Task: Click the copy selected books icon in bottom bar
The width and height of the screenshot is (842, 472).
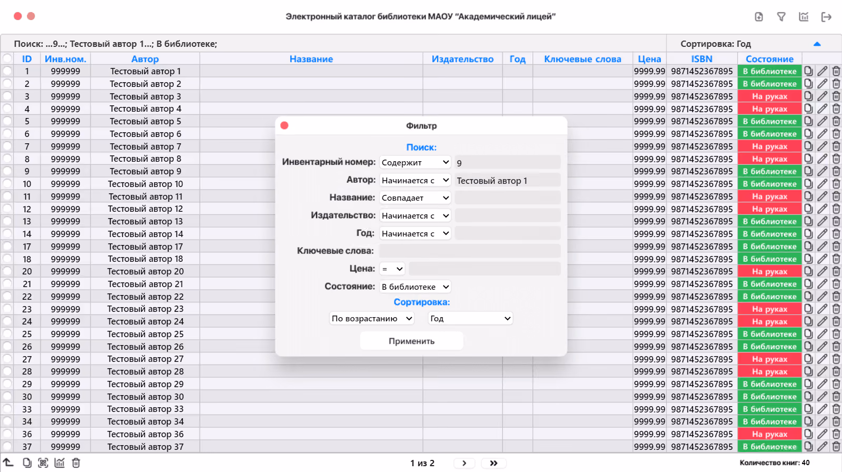Action: click(x=27, y=463)
